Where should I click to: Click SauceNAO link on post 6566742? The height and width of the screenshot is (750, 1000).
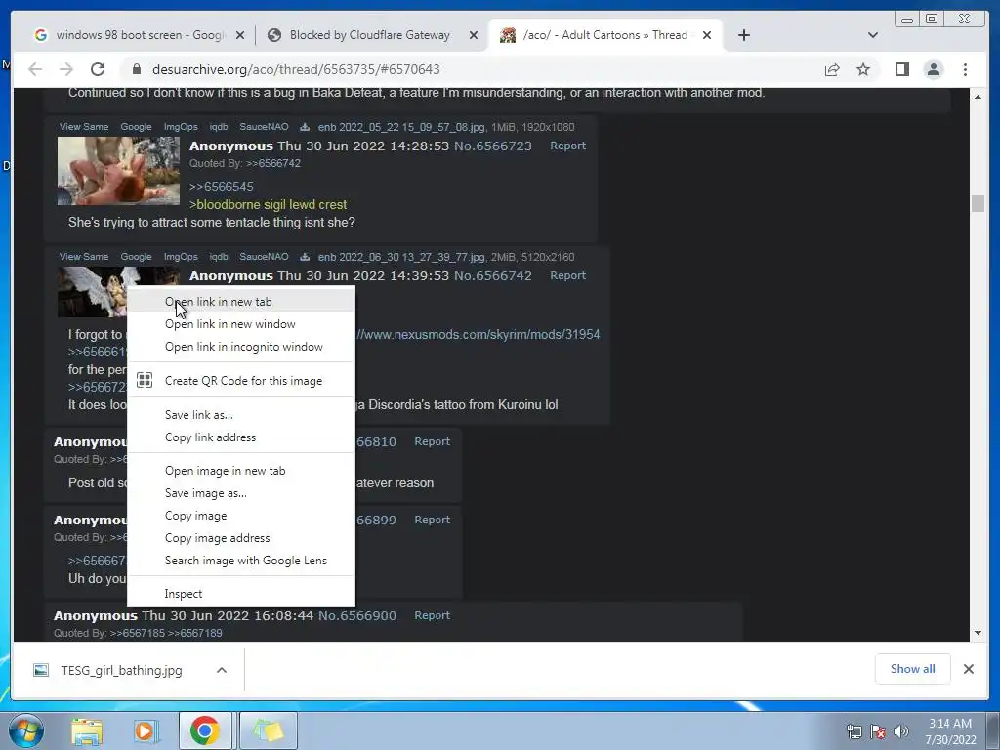264,257
